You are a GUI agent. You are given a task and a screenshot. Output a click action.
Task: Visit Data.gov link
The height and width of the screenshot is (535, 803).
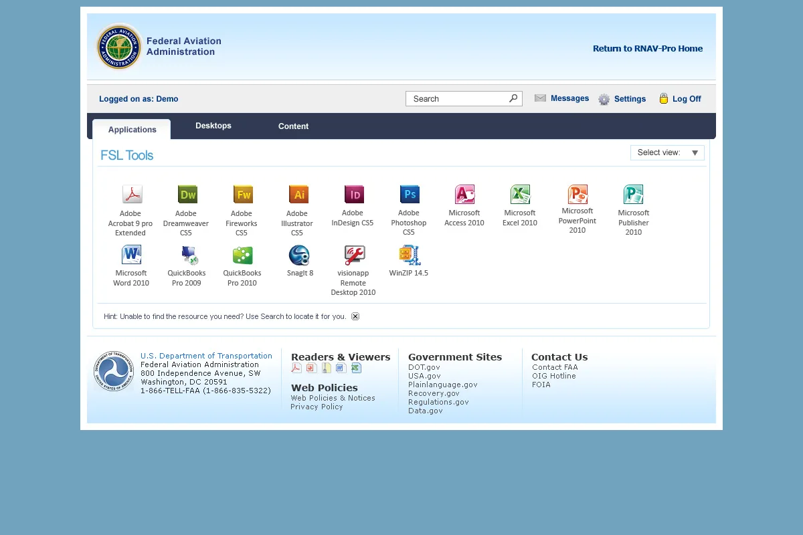click(x=426, y=411)
